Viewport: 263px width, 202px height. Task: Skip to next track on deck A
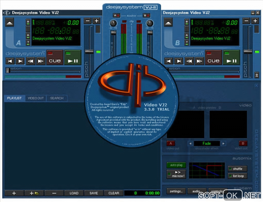[20, 61]
